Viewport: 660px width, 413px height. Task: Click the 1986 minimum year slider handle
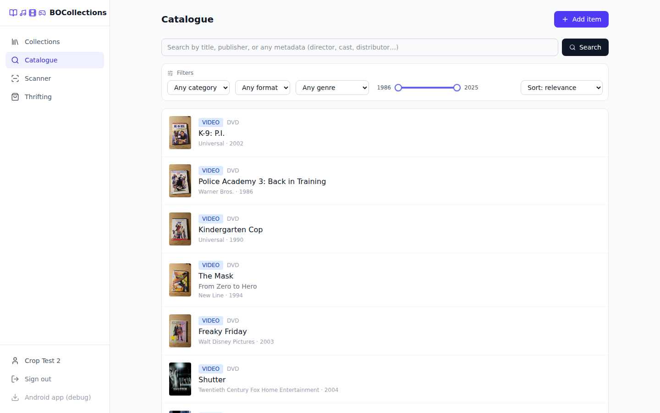click(x=398, y=88)
